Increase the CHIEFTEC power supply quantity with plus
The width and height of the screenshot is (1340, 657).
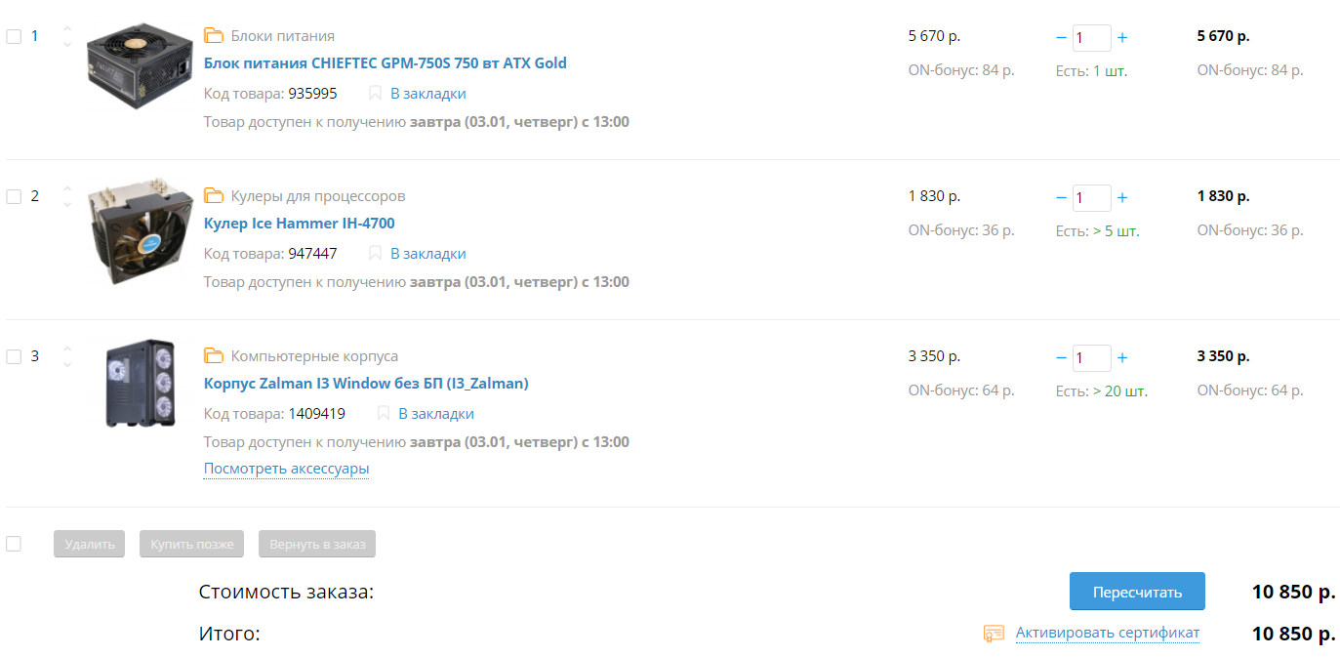tap(1122, 38)
